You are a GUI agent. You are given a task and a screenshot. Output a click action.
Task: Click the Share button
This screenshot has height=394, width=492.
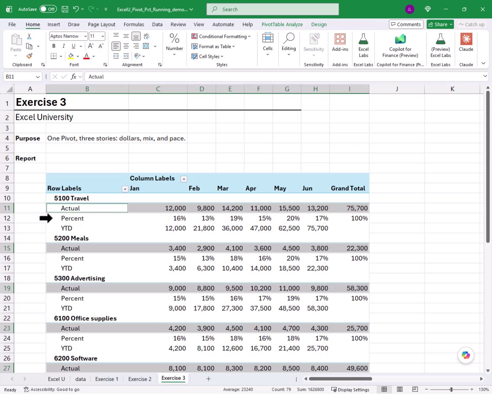pos(440,24)
